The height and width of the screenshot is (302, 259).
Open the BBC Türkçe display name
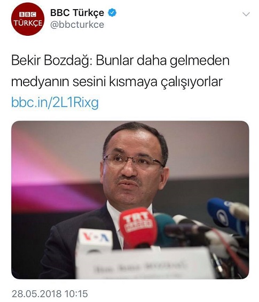77,13
